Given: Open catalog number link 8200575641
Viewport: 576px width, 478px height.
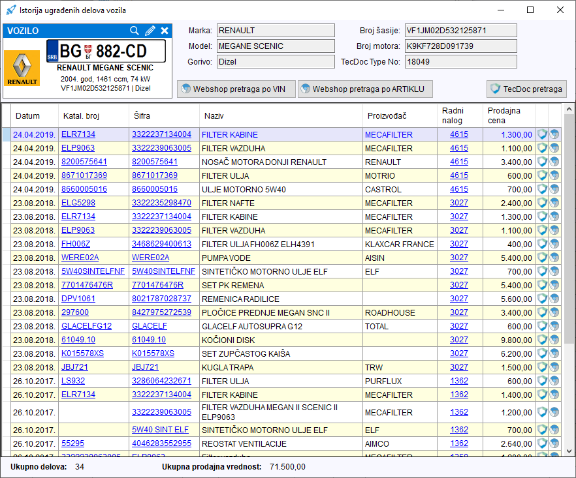Looking at the screenshot, I should [84, 162].
